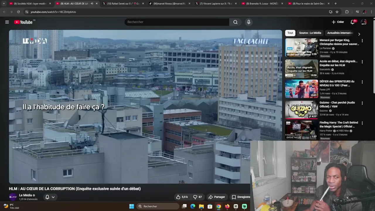Select the Source : Le Média chip
Image resolution: width=375 pixels, height=211 pixels.
point(310,33)
